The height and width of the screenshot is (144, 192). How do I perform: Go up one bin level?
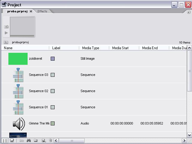(x=6, y=42)
